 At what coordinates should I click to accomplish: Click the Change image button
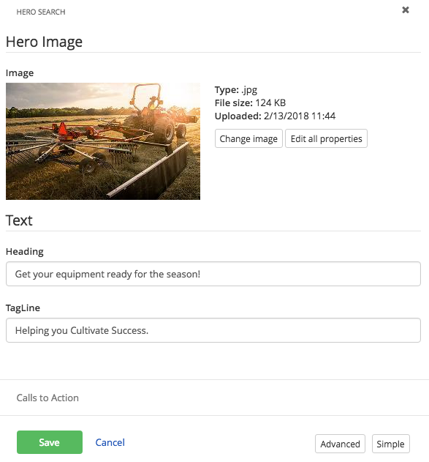tap(248, 138)
